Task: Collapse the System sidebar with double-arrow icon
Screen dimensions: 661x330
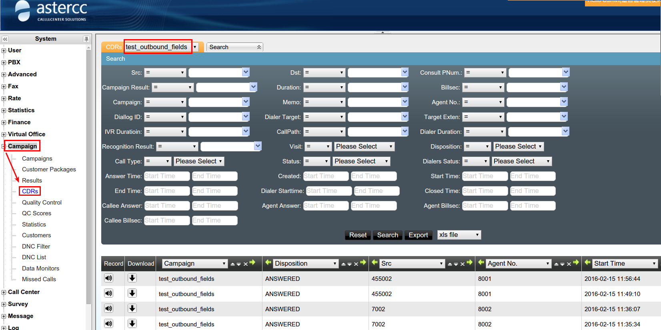Action: (5, 39)
